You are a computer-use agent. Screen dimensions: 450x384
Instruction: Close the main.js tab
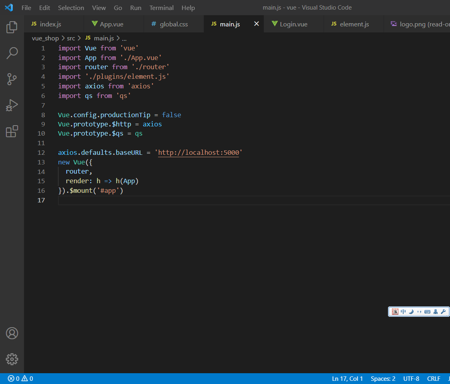pyautogui.click(x=256, y=24)
